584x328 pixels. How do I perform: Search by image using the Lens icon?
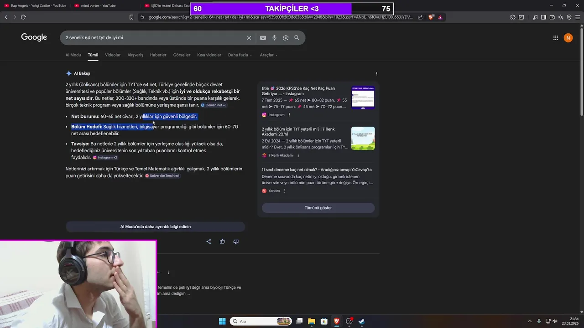click(x=286, y=38)
